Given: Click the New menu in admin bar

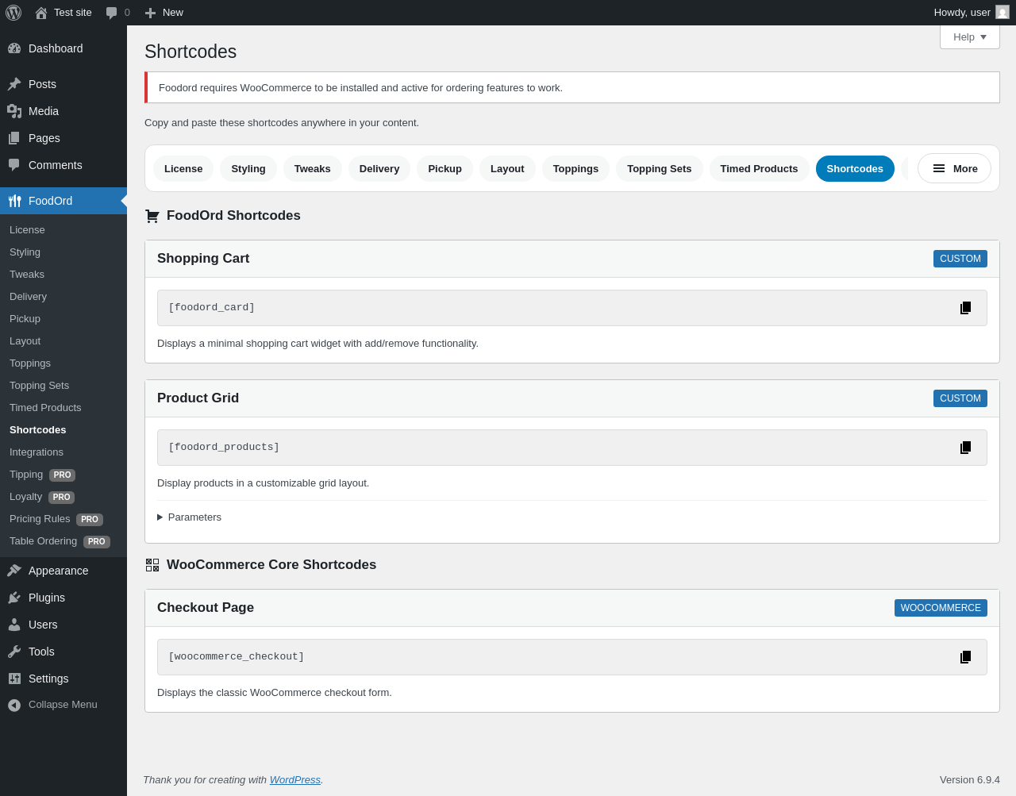Looking at the screenshot, I should (x=164, y=13).
